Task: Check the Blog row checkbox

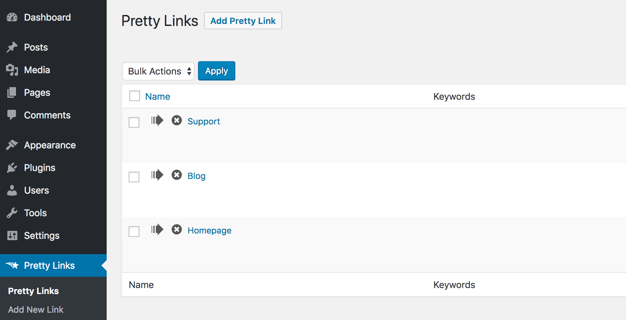Action: coord(134,177)
